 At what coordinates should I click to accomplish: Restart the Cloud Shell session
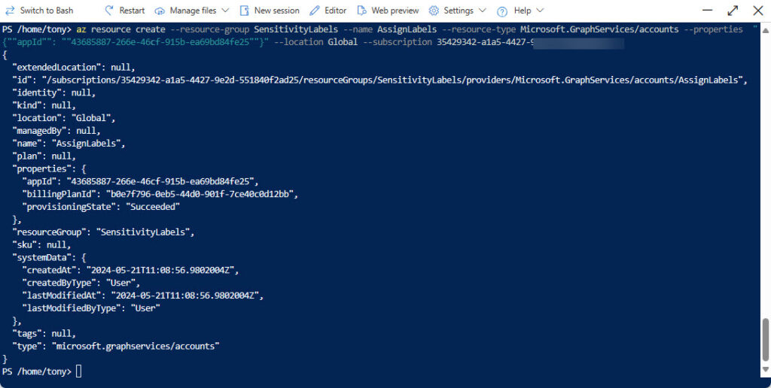(x=125, y=11)
